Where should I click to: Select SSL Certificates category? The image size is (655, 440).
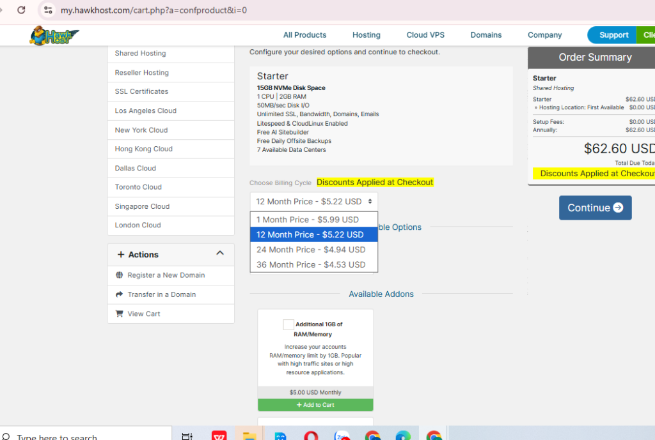(x=171, y=91)
